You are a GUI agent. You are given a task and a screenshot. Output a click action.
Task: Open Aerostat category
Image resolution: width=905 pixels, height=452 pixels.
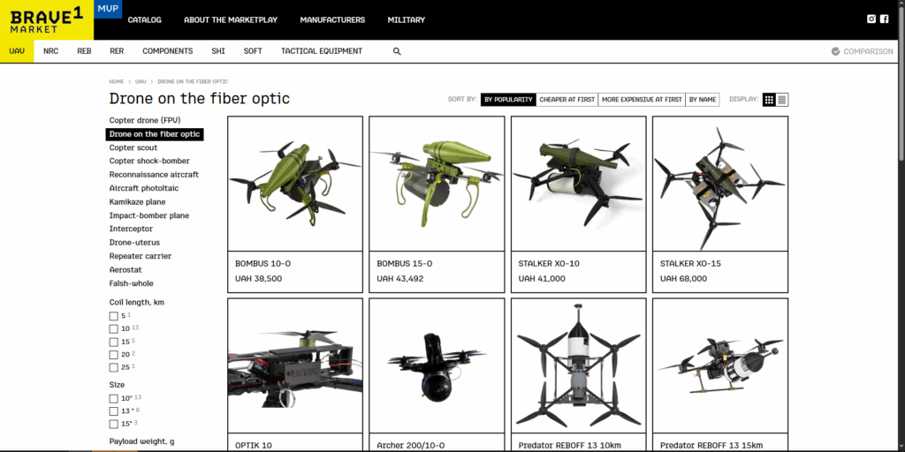click(x=125, y=270)
